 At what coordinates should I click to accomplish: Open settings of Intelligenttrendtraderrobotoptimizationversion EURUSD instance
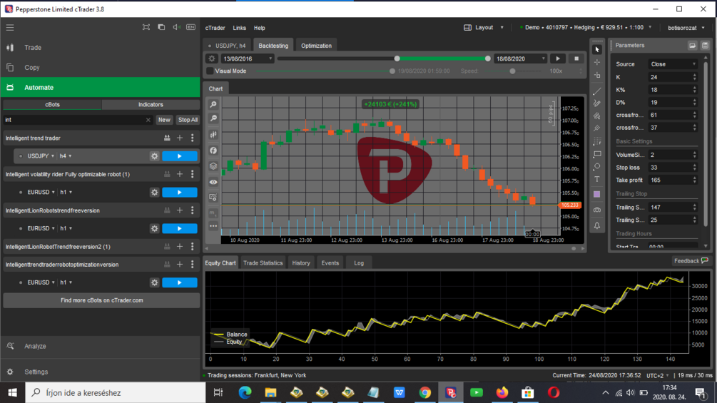[x=155, y=283]
